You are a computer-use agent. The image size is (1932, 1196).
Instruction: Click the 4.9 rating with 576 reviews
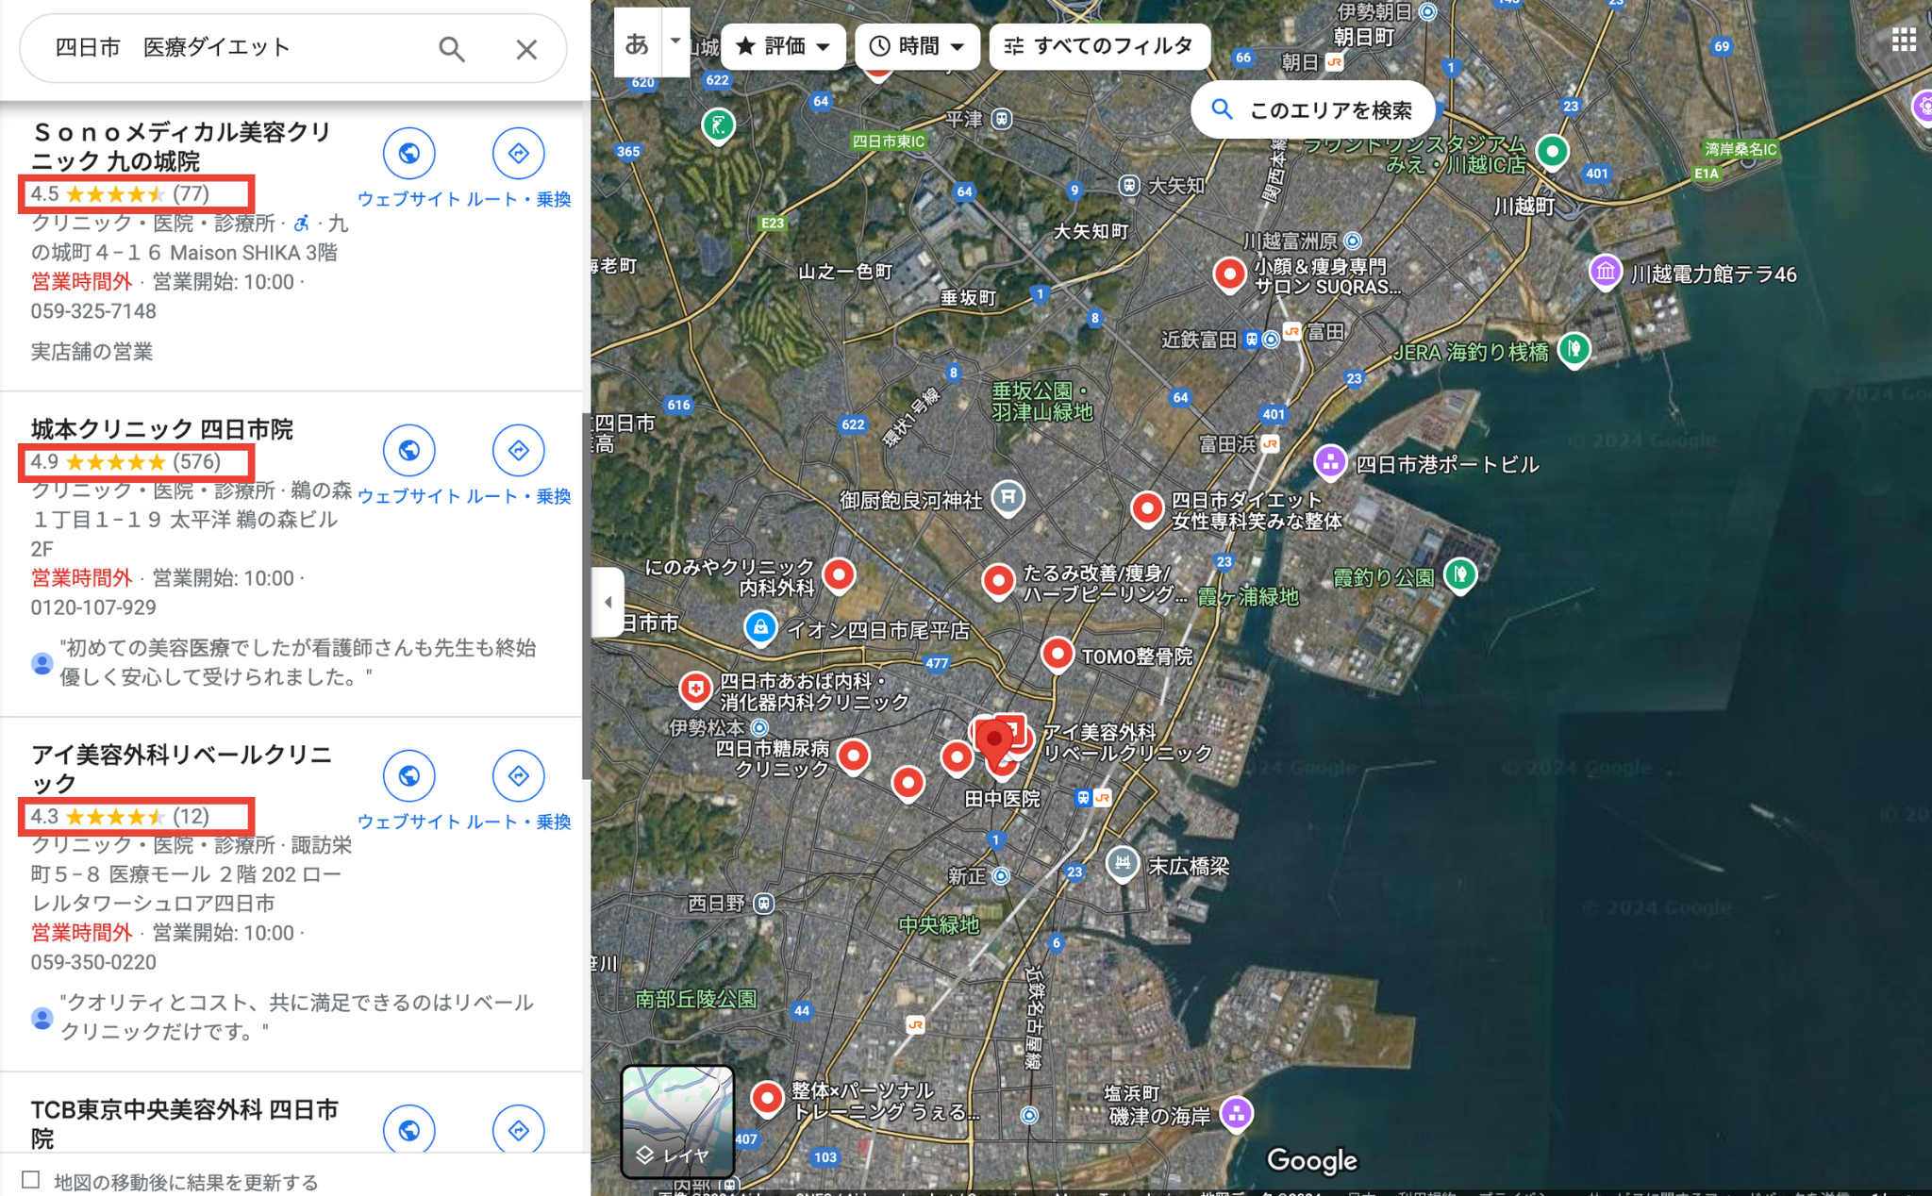tap(125, 462)
